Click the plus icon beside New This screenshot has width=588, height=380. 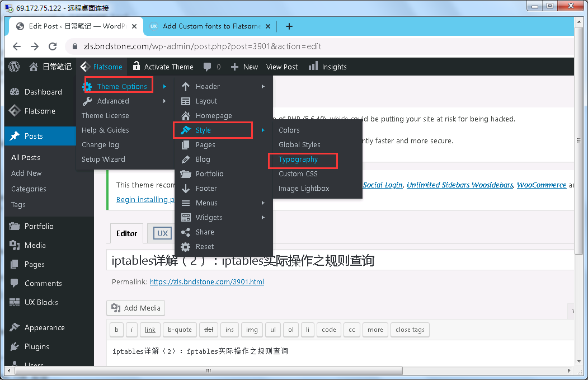tap(235, 67)
